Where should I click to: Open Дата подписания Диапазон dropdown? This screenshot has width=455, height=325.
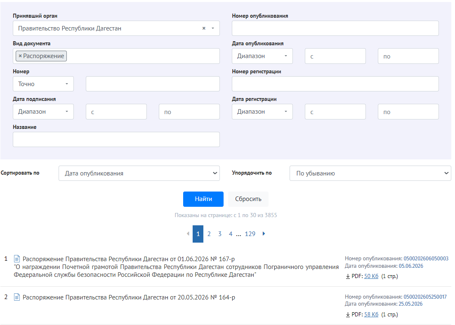pyautogui.click(x=43, y=112)
